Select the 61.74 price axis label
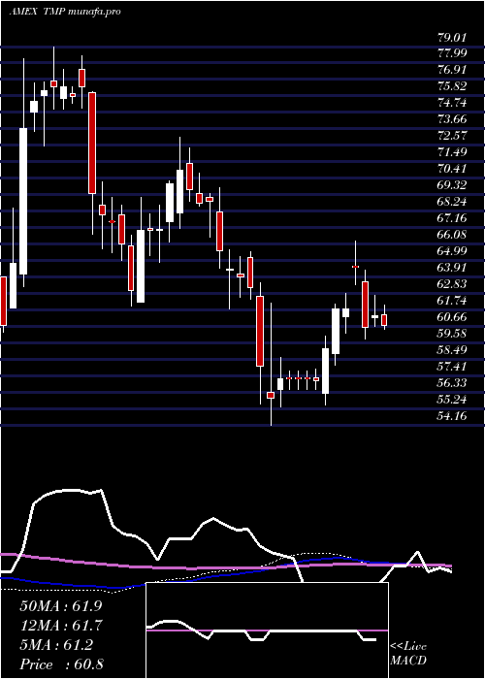485x679 pixels. 452,300
